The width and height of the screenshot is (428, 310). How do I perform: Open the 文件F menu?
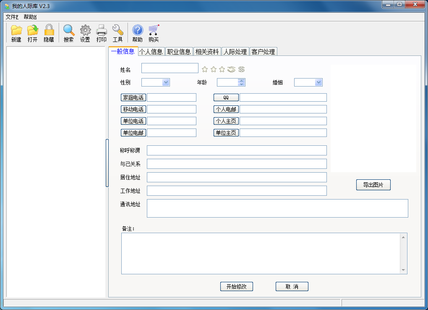click(12, 17)
